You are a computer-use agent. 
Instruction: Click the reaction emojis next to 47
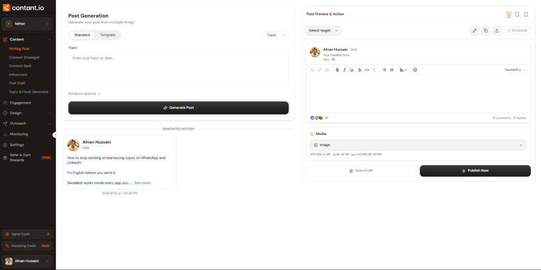click(x=316, y=118)
